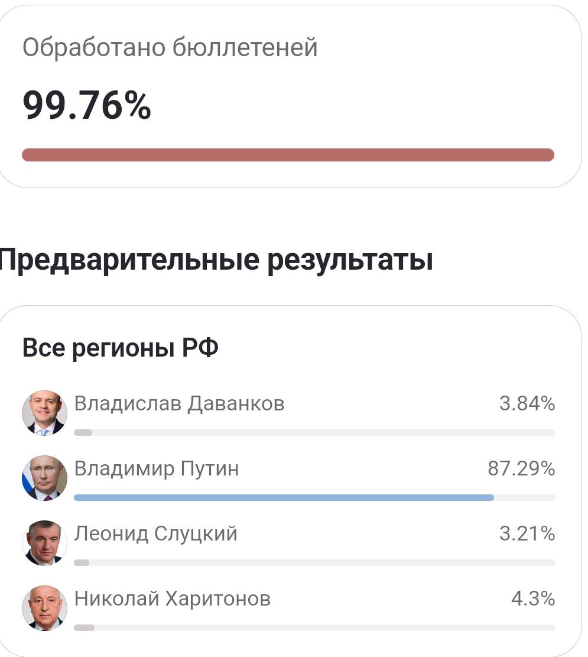This screenshot has height=657, width=588.
Task: Open Vladislav Davankov's candidate photo
Action: [44, 413]
